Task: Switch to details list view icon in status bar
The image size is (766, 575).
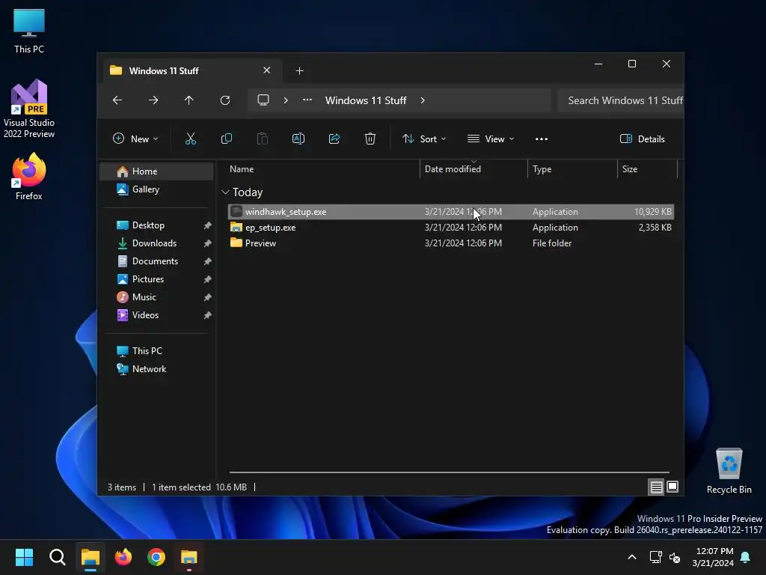Action: [x=656, y=487]
